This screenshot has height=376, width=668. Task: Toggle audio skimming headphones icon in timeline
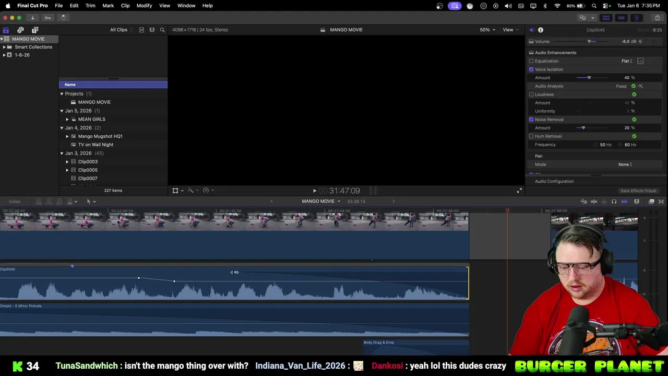[x=614, y=202]
